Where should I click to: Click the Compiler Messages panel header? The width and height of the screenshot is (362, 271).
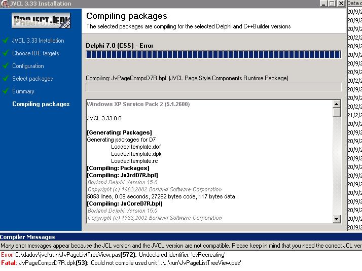tap(27, 237)
